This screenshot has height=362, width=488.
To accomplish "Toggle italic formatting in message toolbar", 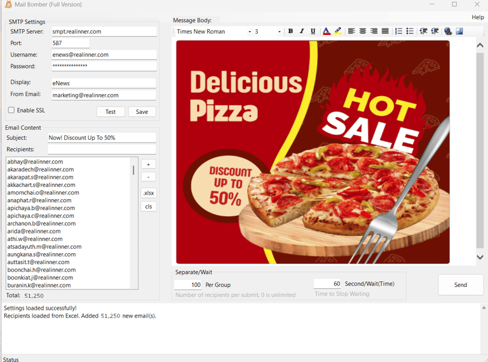I will [302, 31].
